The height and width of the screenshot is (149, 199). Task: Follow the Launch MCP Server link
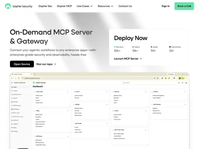[128, 59]
